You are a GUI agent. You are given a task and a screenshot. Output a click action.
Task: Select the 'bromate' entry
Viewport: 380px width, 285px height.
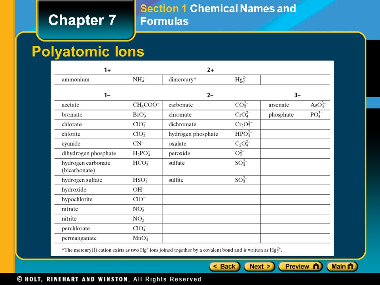pos(72,115)
